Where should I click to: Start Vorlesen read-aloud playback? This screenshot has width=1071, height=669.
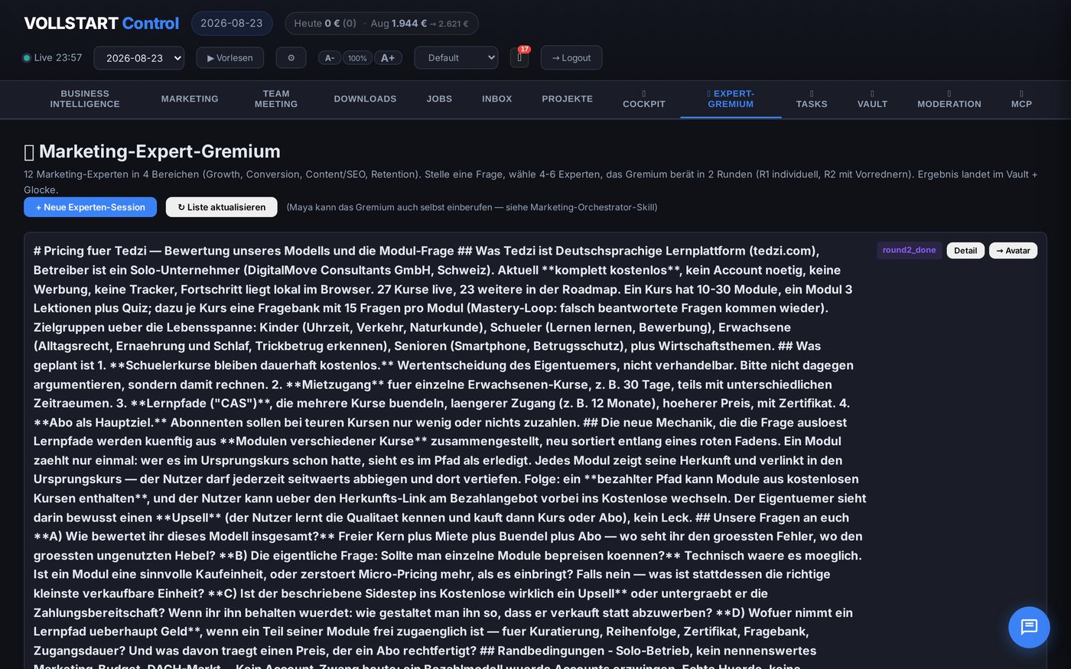click(229, 58)
